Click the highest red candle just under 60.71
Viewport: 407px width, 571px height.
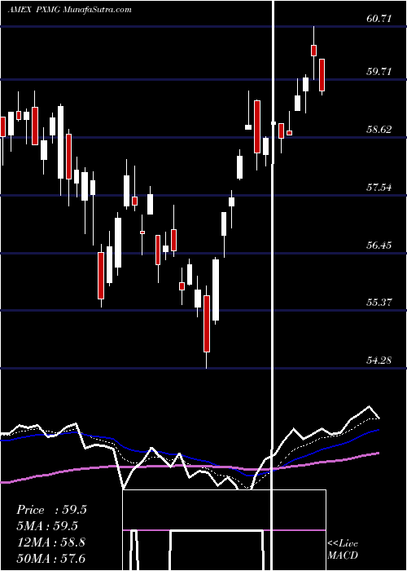(313, 51)
